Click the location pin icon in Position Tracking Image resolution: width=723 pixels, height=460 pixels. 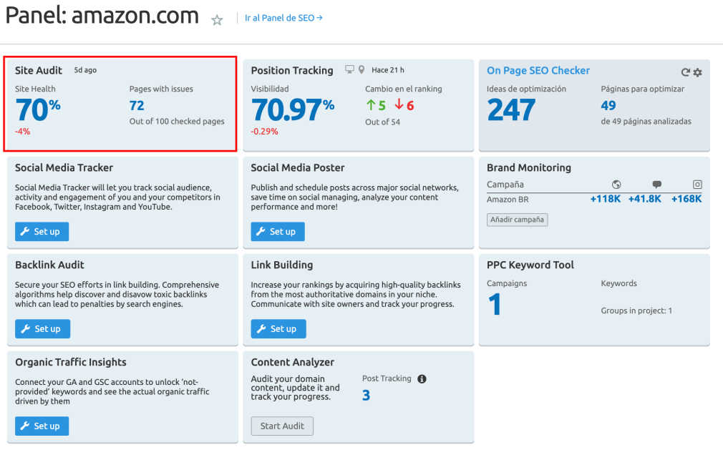click(361, 69)
